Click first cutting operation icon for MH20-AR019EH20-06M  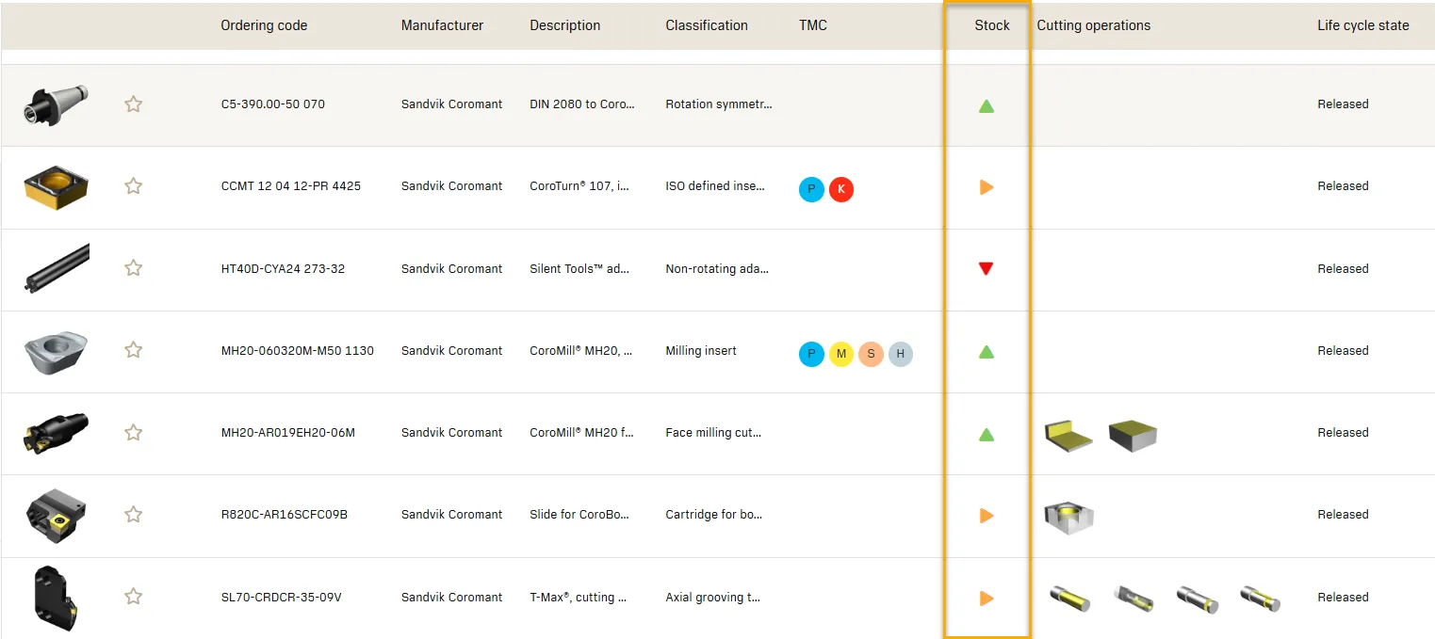click(1068, 435)
